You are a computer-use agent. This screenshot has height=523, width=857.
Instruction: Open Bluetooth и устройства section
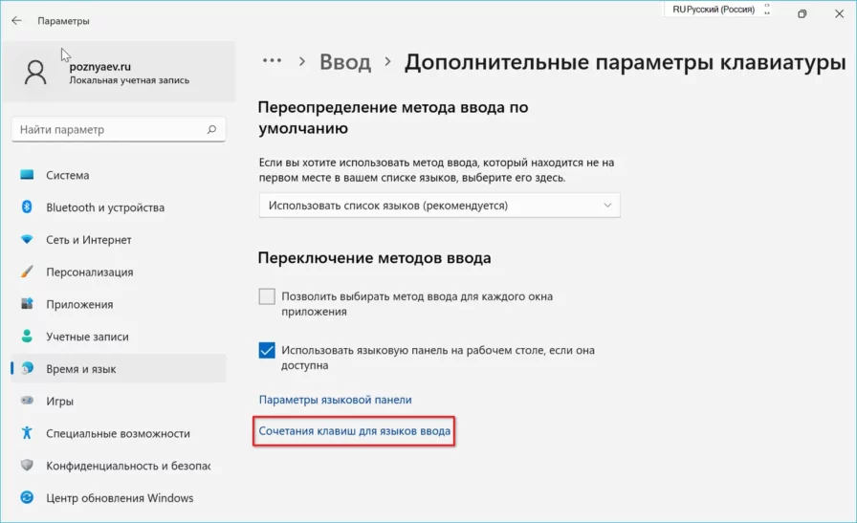[x=118, y=207]
